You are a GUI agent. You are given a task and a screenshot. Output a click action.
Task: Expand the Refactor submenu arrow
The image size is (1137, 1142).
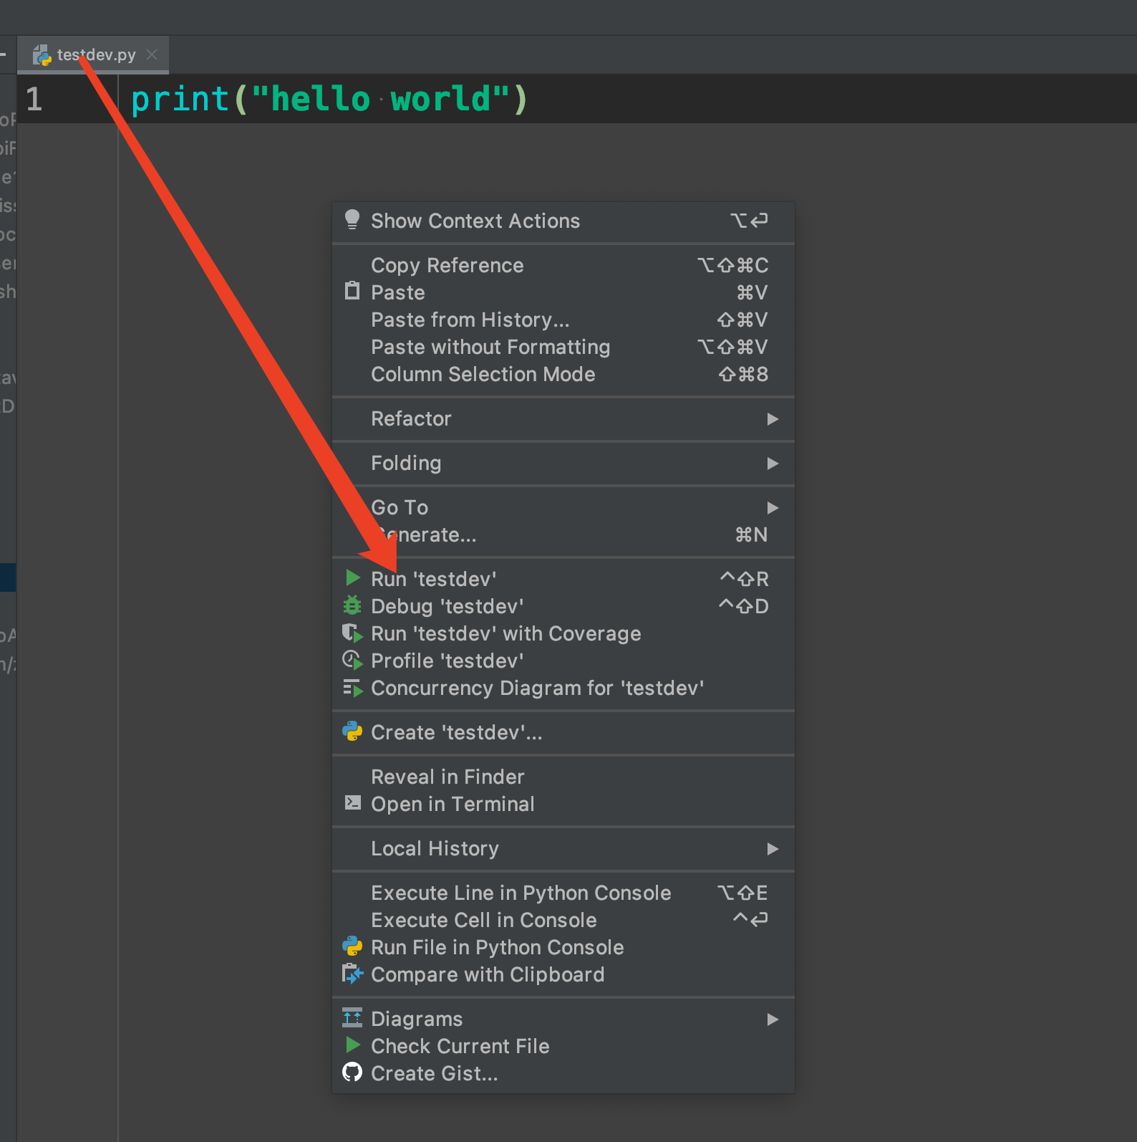(x=773, y=419)
